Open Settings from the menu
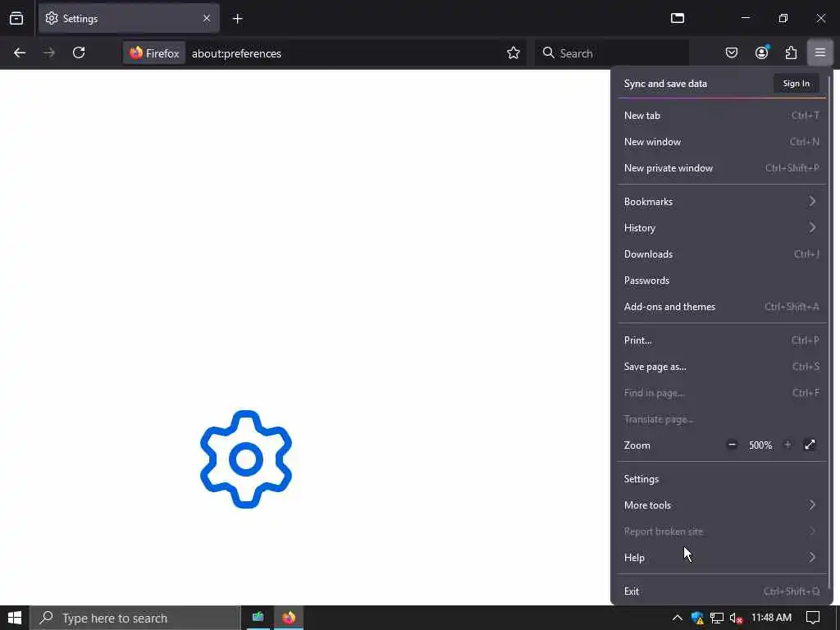The width and height of the screenshot is (840, 630). [x=722, y=479]
